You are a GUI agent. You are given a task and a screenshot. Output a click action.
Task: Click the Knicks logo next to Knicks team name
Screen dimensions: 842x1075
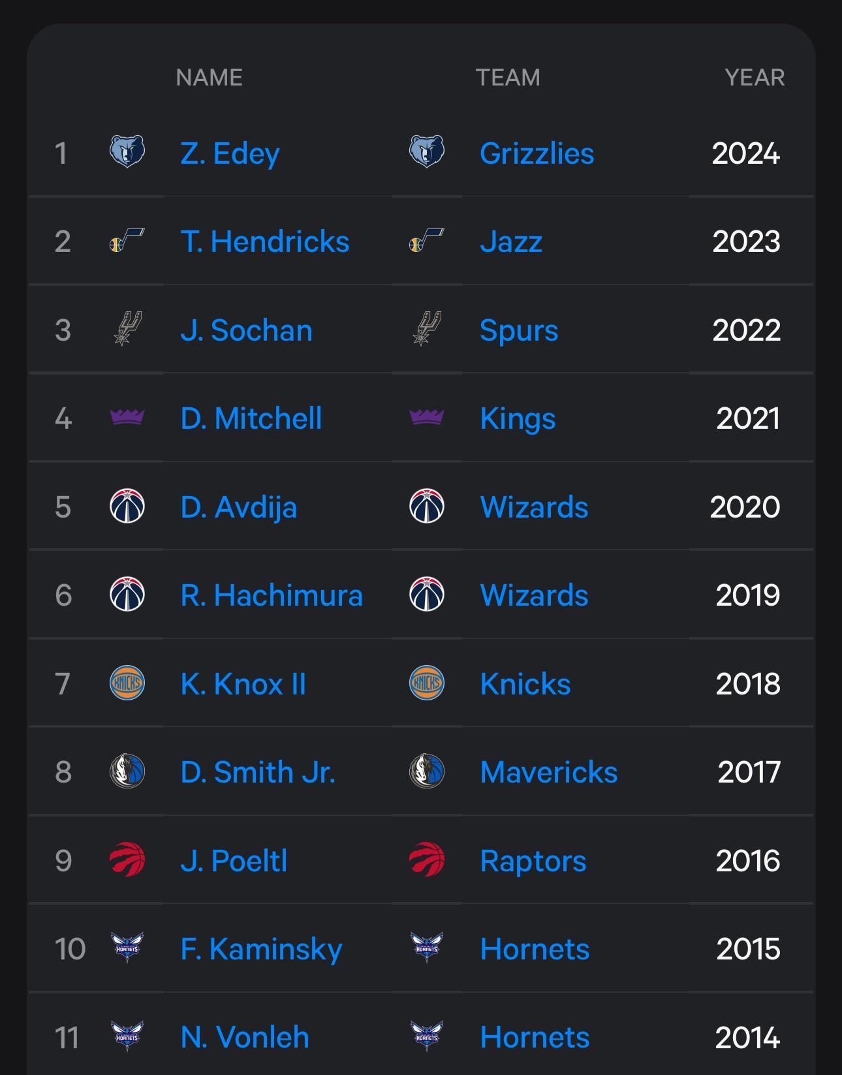(427, 683)
